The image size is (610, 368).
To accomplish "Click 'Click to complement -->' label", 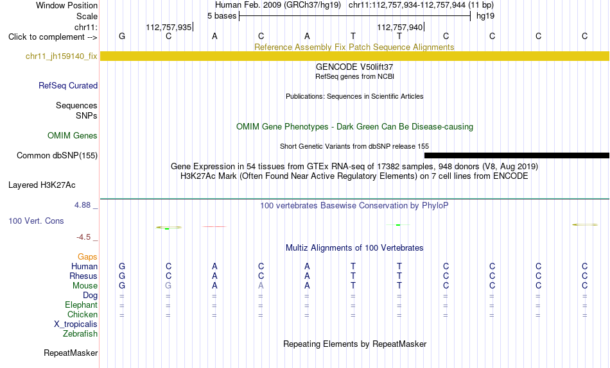I will [53, 37].
